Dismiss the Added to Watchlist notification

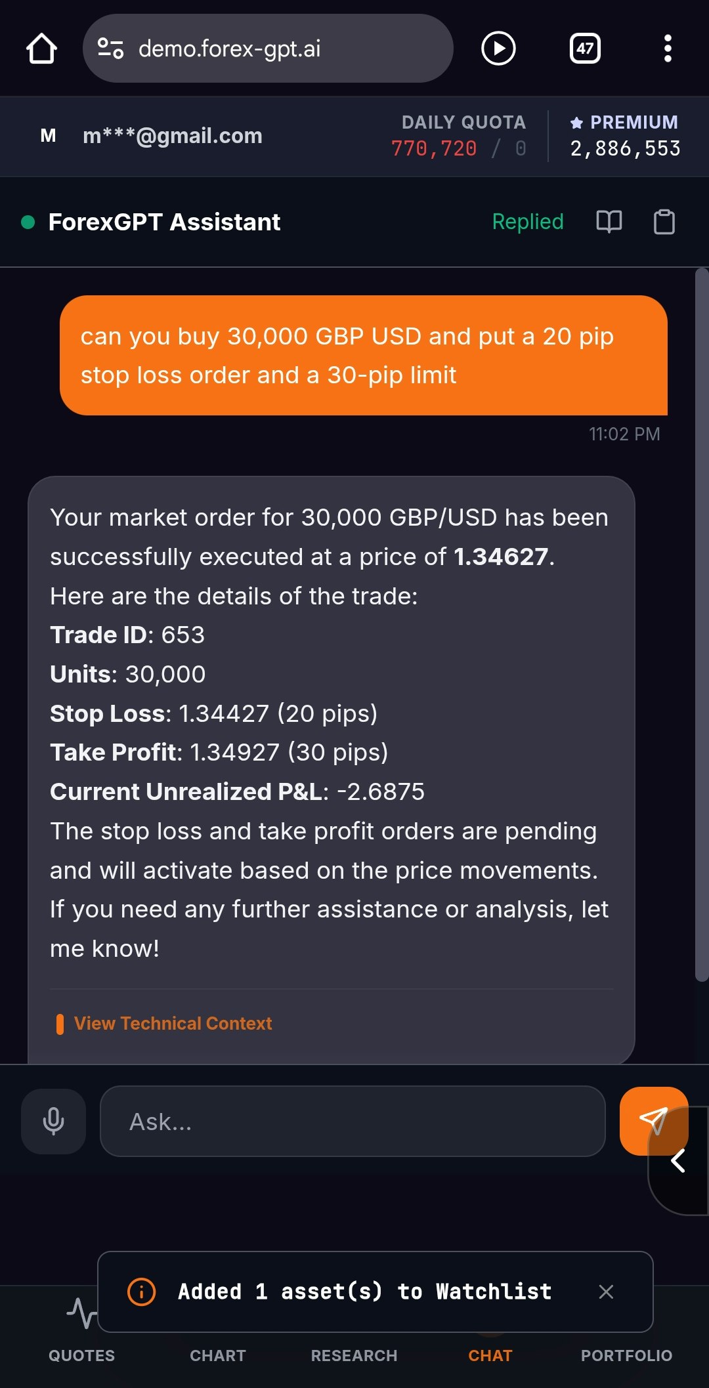(x=606, y=1292)
